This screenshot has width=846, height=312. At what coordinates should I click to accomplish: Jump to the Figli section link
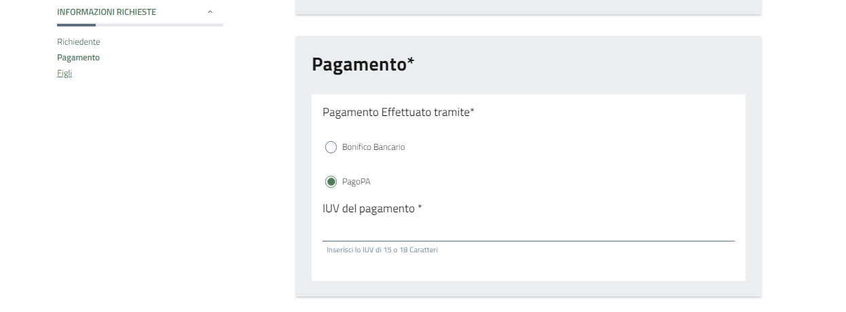pos(65,73)
